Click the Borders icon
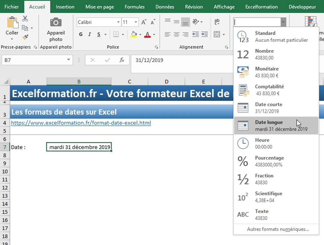Viewport: 324px width, 245px height. click(116, 34)
